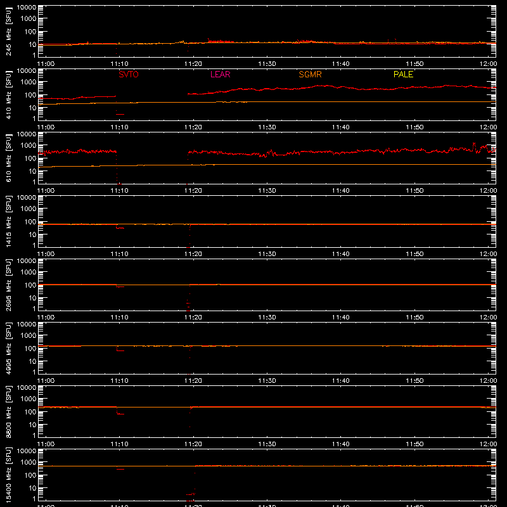Viewport: 507px width, 507px height.
Task: Click the 1000 y-axis value of the 15400 MHz plot
Action: coord(29,463)
